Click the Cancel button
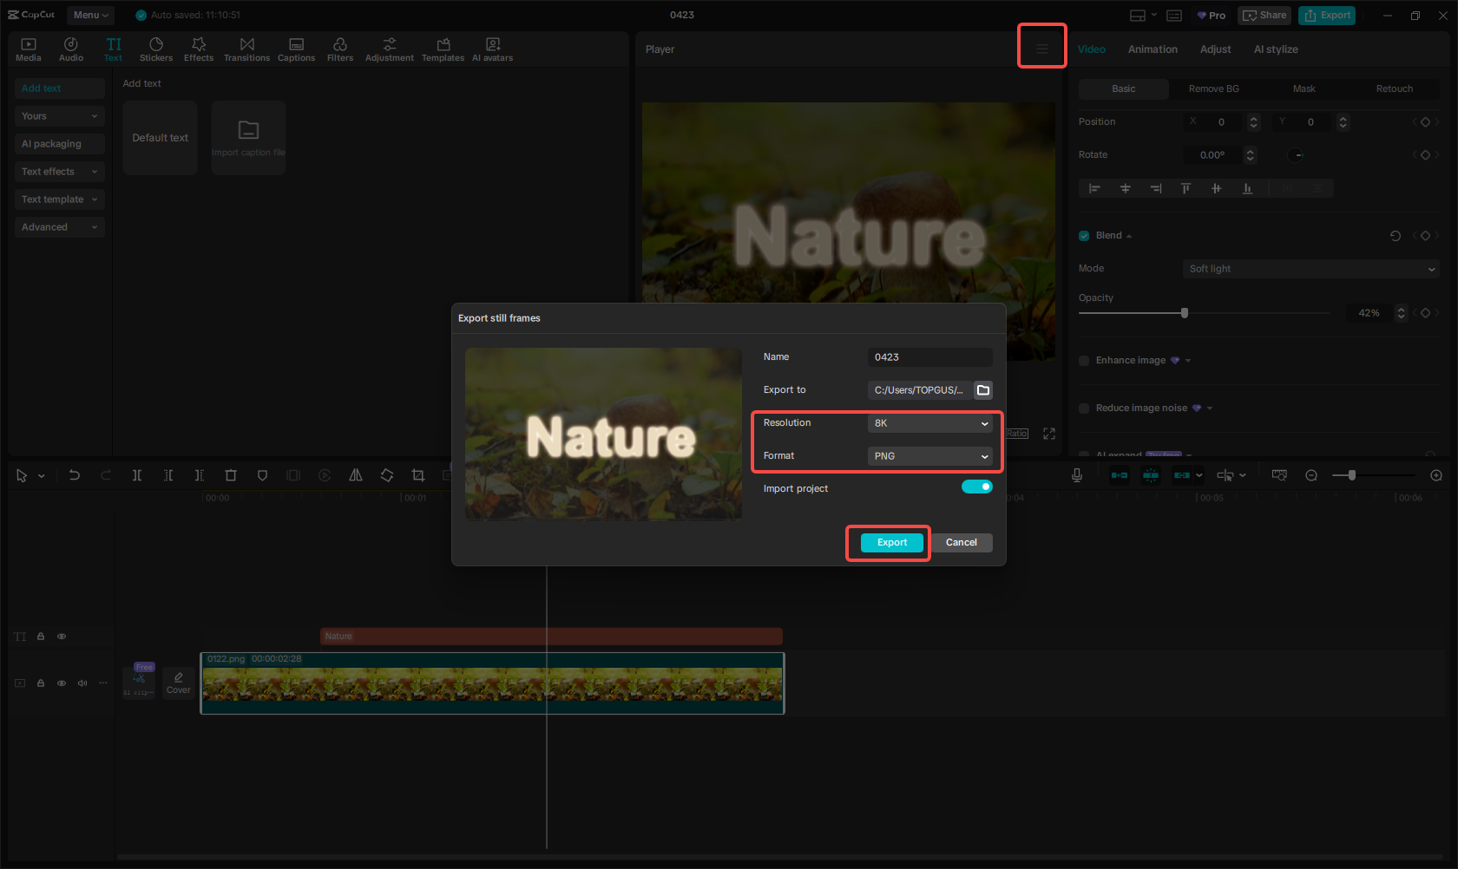Image resolution: width=1458 pixels, height=869 pixels. coord(961,543)
